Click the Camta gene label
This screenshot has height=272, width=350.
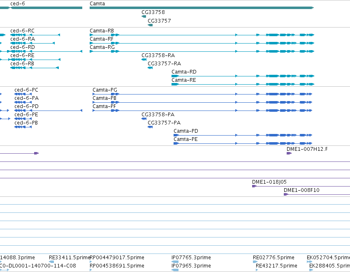point(97,4)
